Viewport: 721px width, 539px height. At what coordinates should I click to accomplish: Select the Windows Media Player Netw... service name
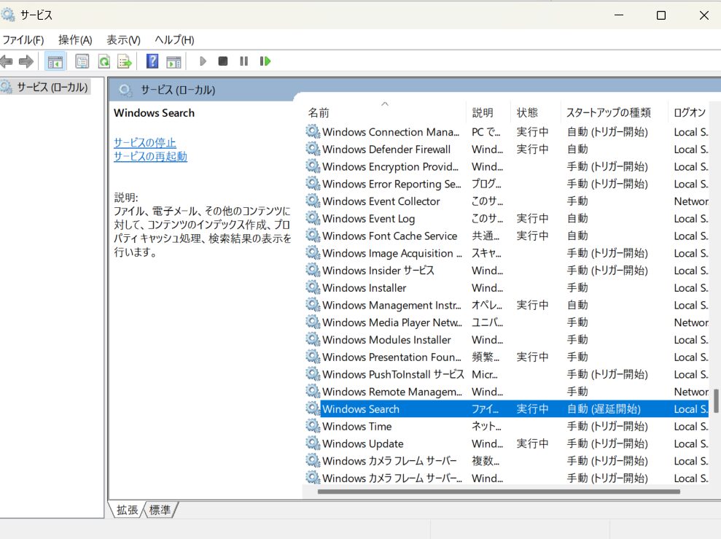392,322
